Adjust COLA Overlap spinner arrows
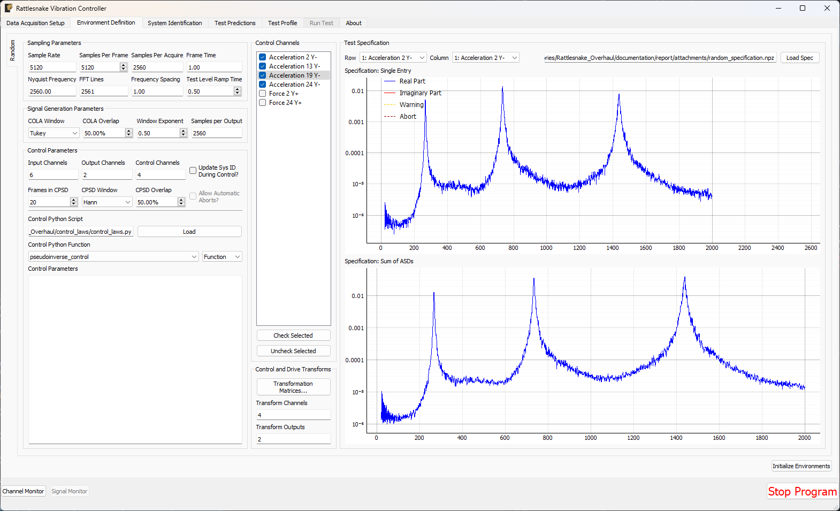Screen dimensions: 840x511 (x=128, y=133)
